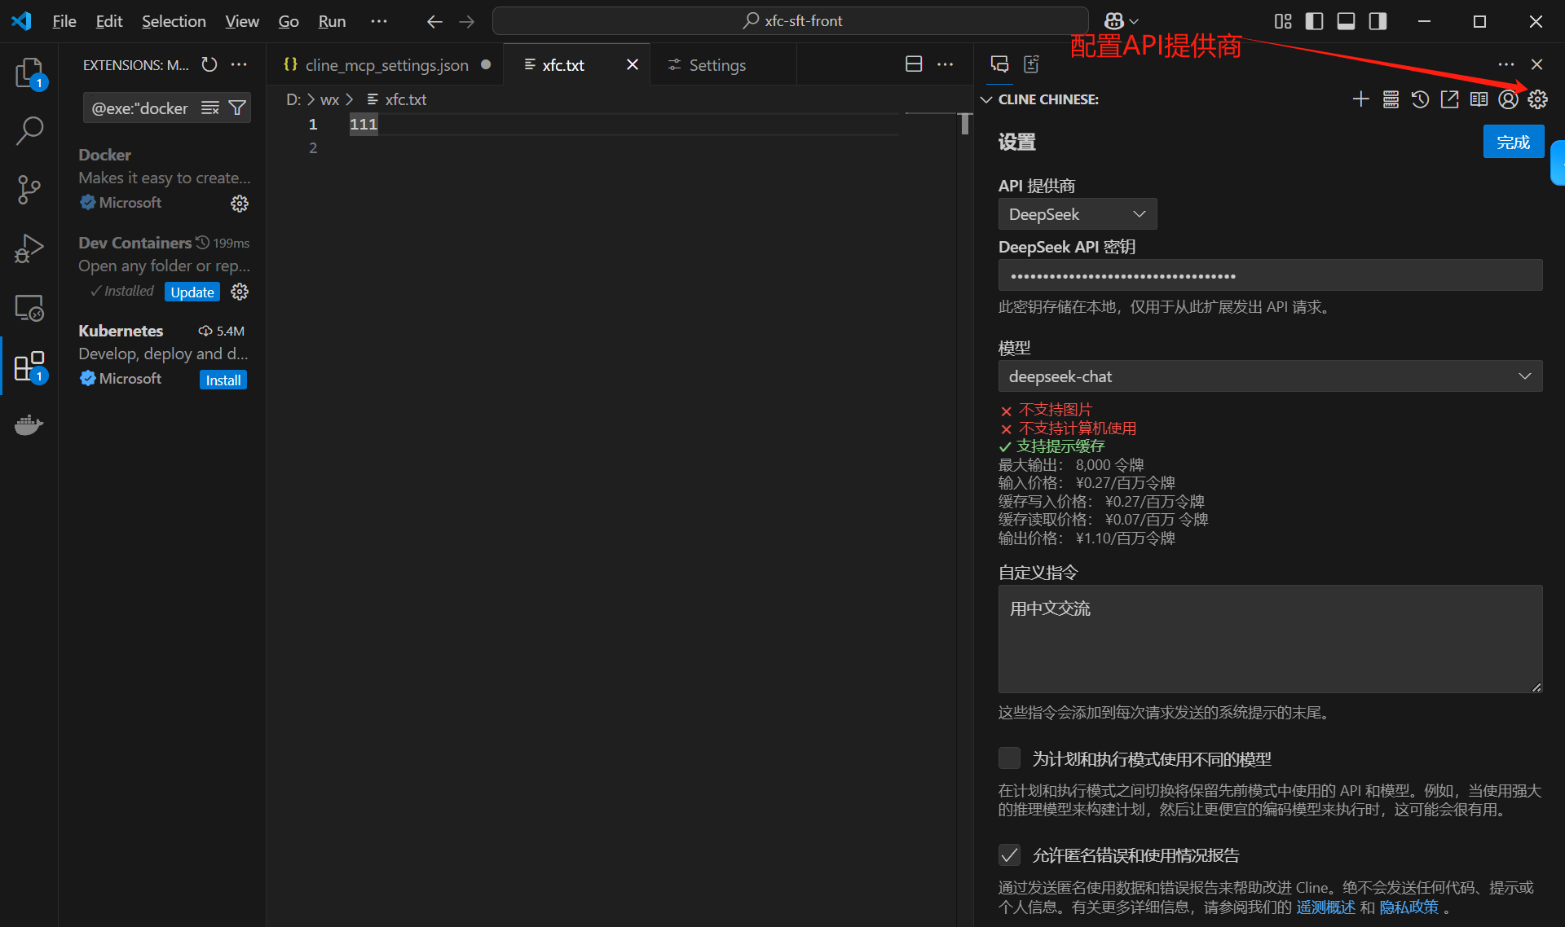Open the Source Control view
The image size is (1565, 927).
pyautogui.click(x=29, y=189)
